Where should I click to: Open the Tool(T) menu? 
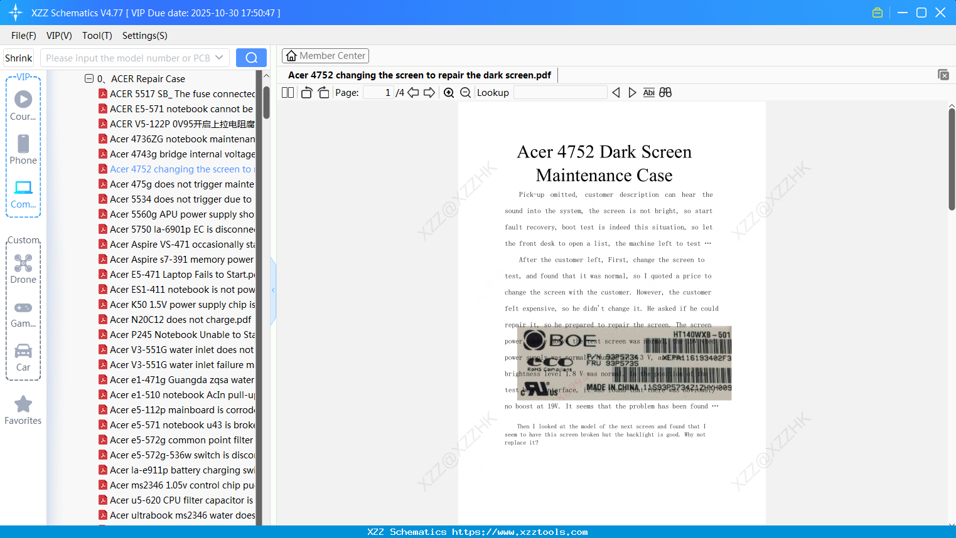97,36
